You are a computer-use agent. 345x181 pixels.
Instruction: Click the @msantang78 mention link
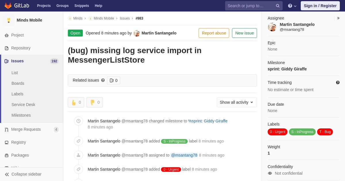[x=184, y=155]
